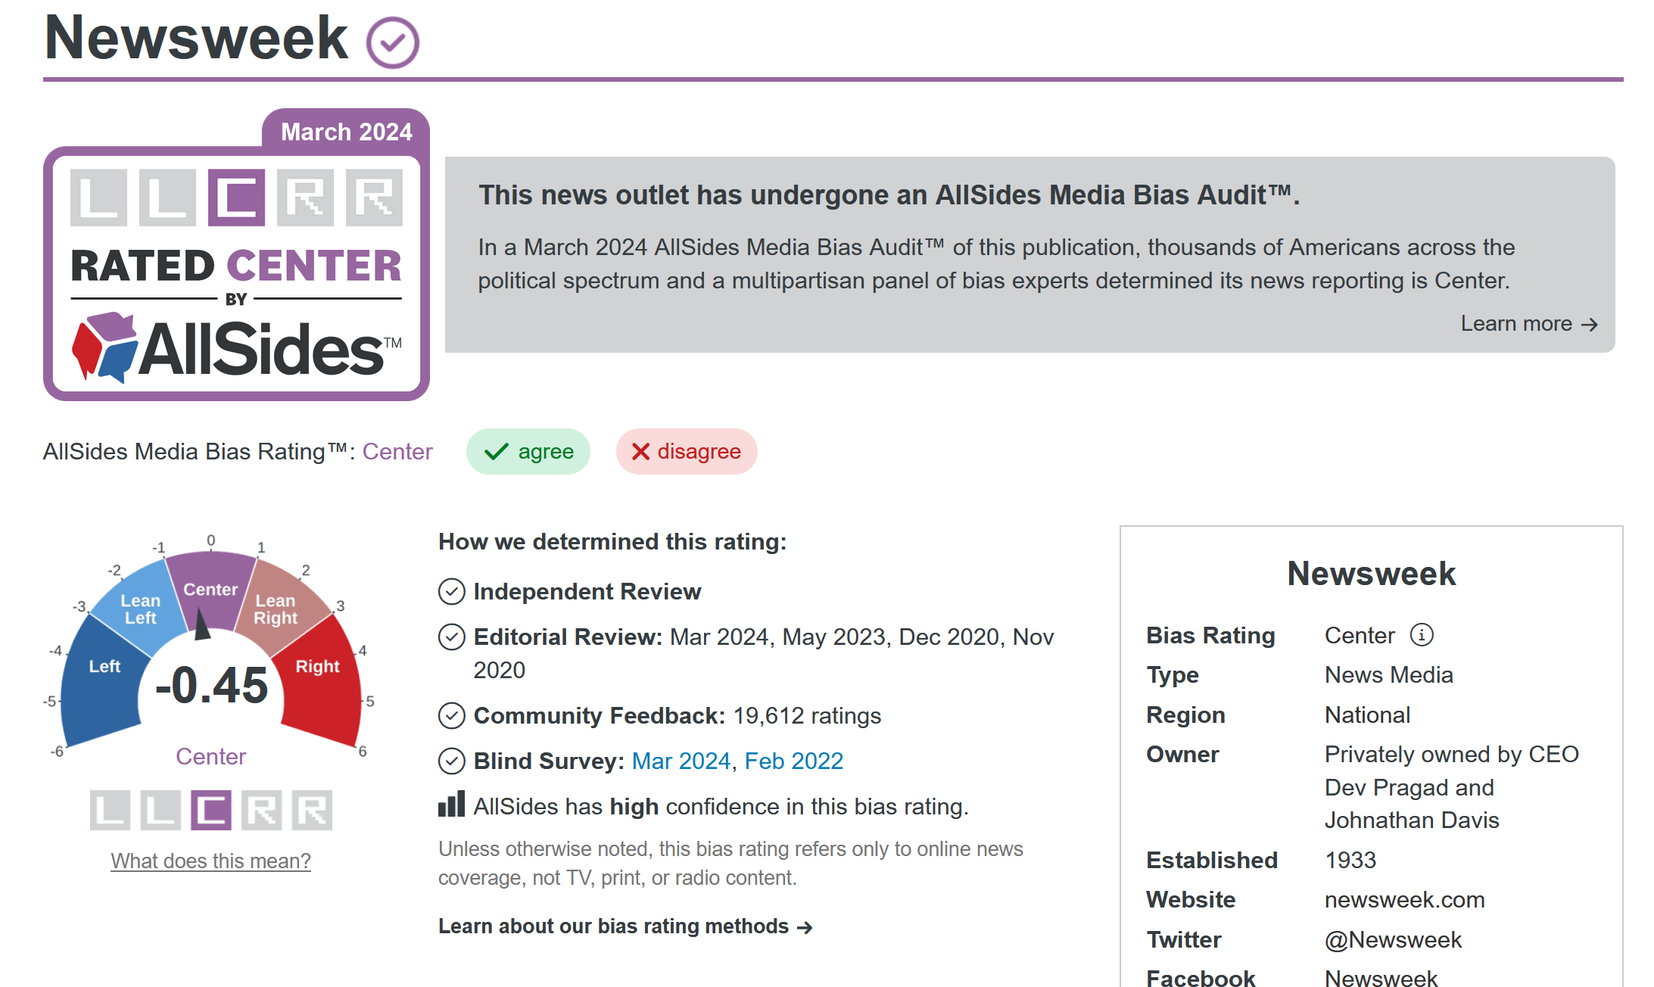Click the Established 1933 value
1654x987 pixels.
pos(1350,861)
